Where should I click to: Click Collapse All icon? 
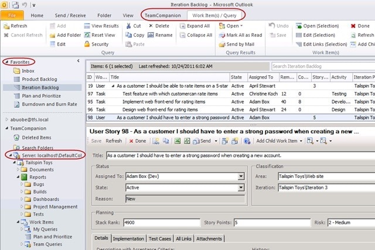182,35
